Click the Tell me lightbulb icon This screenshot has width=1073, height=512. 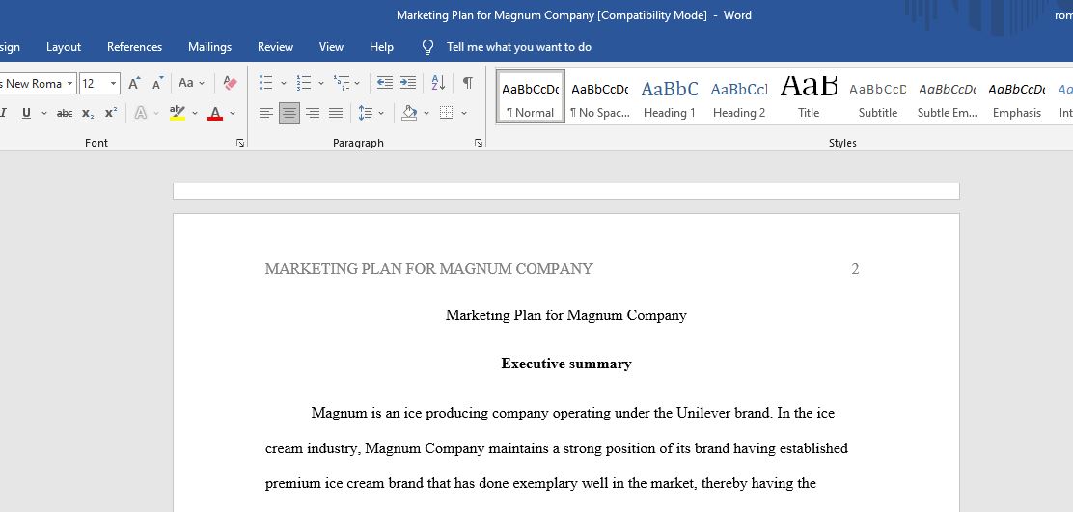(x=427, y=47)
